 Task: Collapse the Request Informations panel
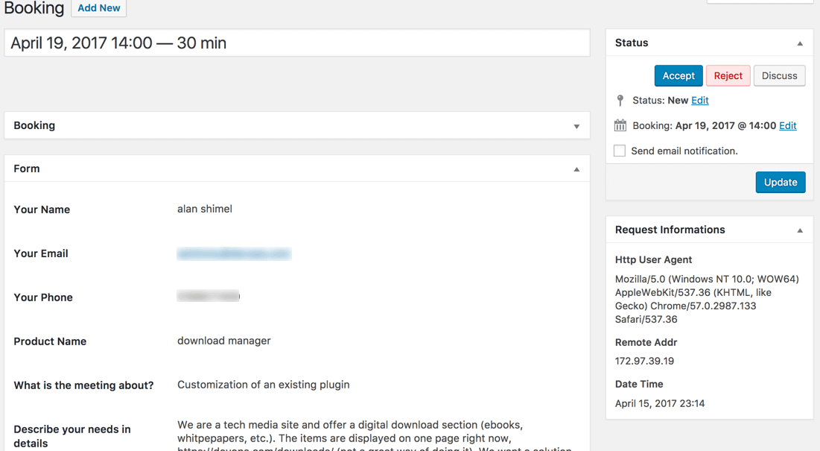coord(800,230)
